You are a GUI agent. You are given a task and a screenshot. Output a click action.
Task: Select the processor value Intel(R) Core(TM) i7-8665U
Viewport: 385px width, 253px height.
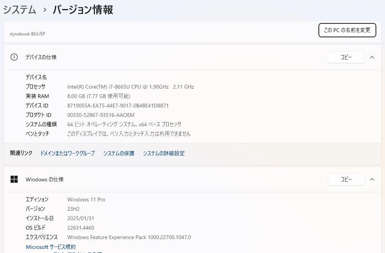(130, 87)
